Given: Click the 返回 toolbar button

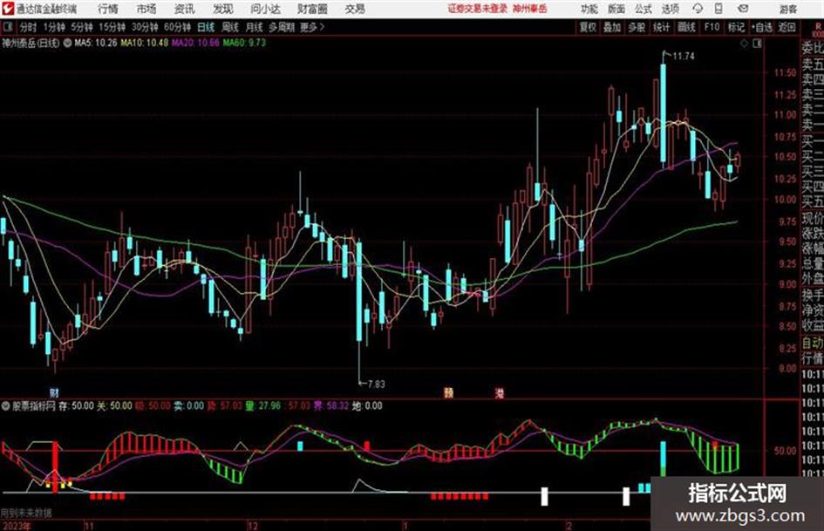Looking at the screenshot, I should 787,27.
